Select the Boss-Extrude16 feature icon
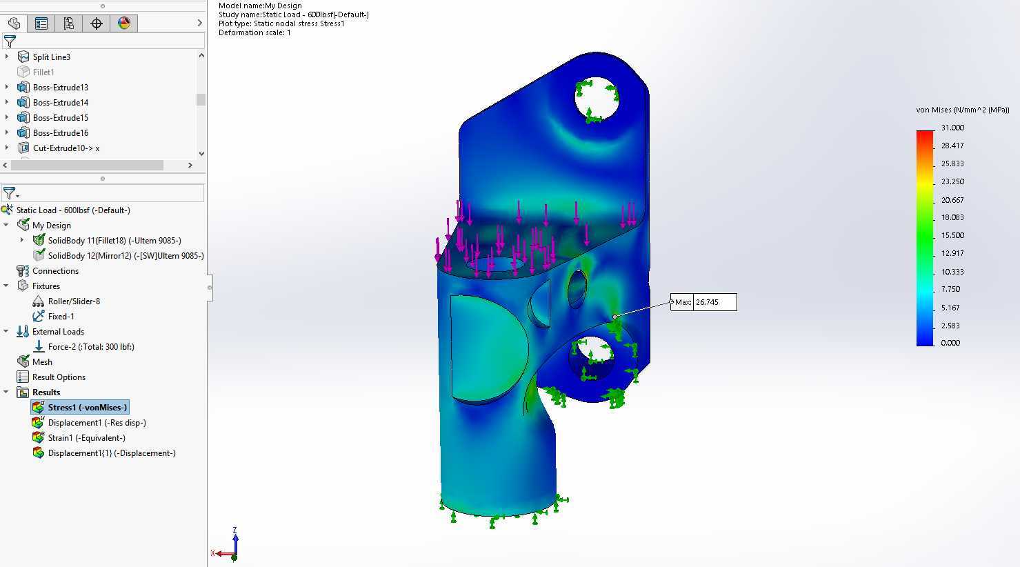The height and width of the screenshot is (567, 1020). (23, 132)
